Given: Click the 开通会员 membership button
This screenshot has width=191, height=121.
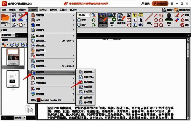Looking at the screenshot, I should point(160,3).
